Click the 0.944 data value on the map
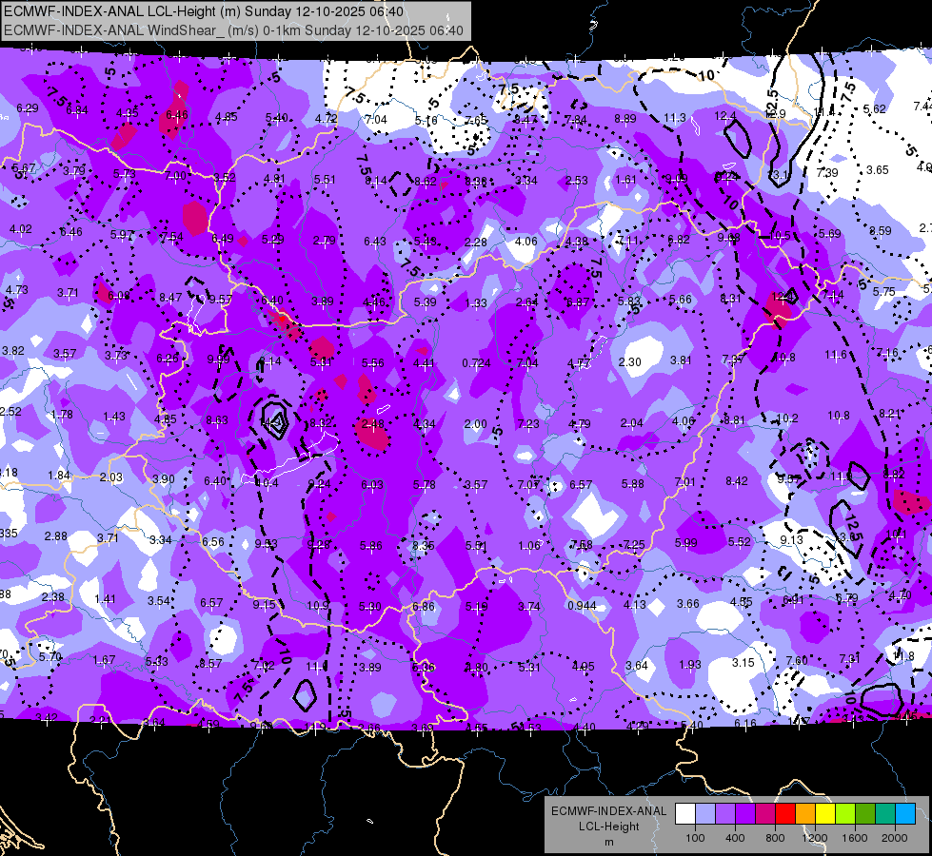The image size is (932, 856). pyautogui.click(x=582, y=605)
